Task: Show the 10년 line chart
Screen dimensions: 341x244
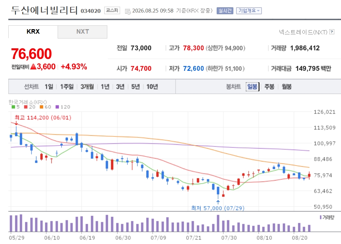Action: pos(152,87)
